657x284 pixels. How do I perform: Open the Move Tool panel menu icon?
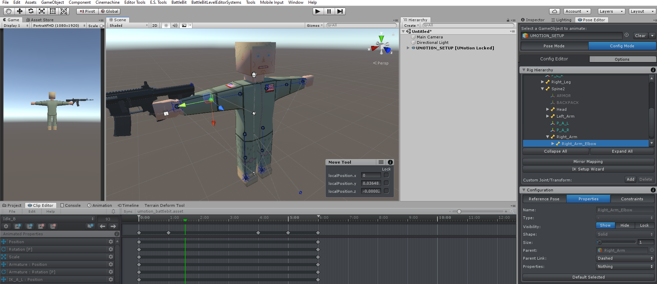[381, 162]
